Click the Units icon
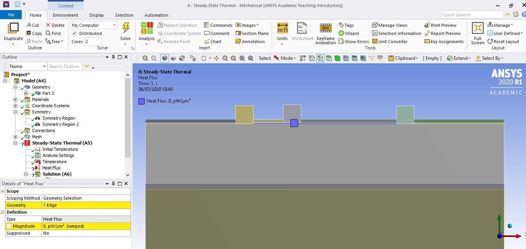The image size is (526, 249). click(282, 28)
